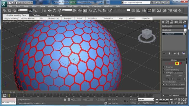Open the MAXScript menu
Viewport: 189px width, 106px height.
pyautogui.click(x=108, y=6)
